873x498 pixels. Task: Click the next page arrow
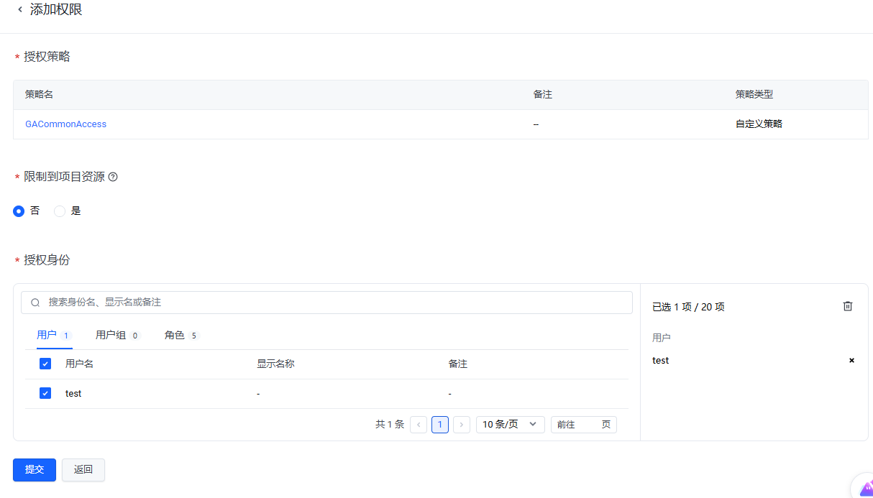tap(462, 425)
